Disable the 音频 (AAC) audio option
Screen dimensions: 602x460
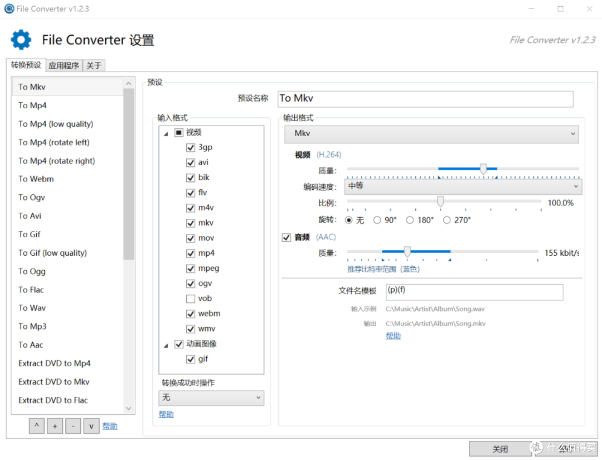[287, 237]
